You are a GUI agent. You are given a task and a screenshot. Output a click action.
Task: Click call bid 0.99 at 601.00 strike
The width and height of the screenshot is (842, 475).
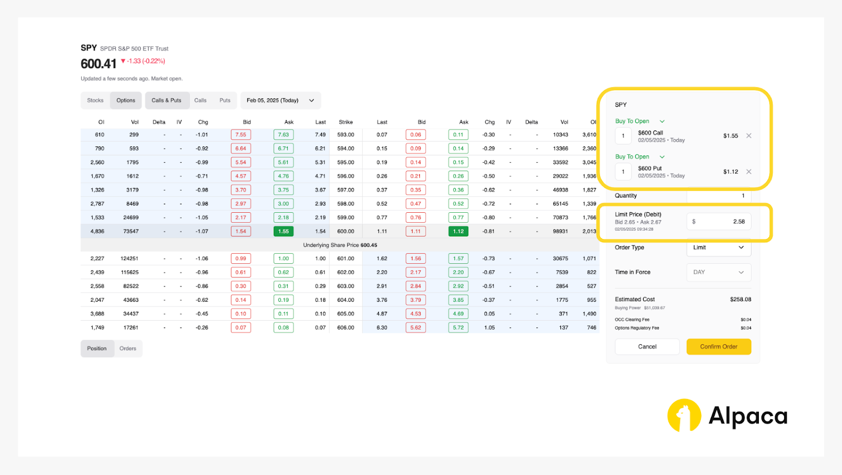coord(241,259)
